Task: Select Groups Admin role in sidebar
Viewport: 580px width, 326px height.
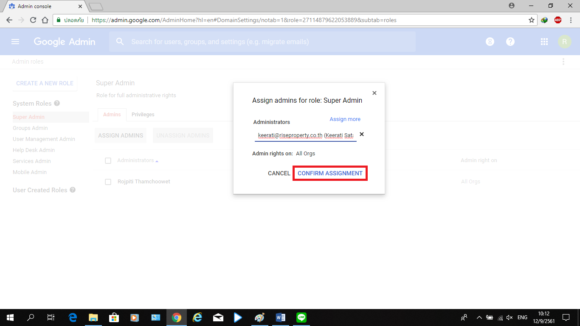Action: (x=30, y=128)
